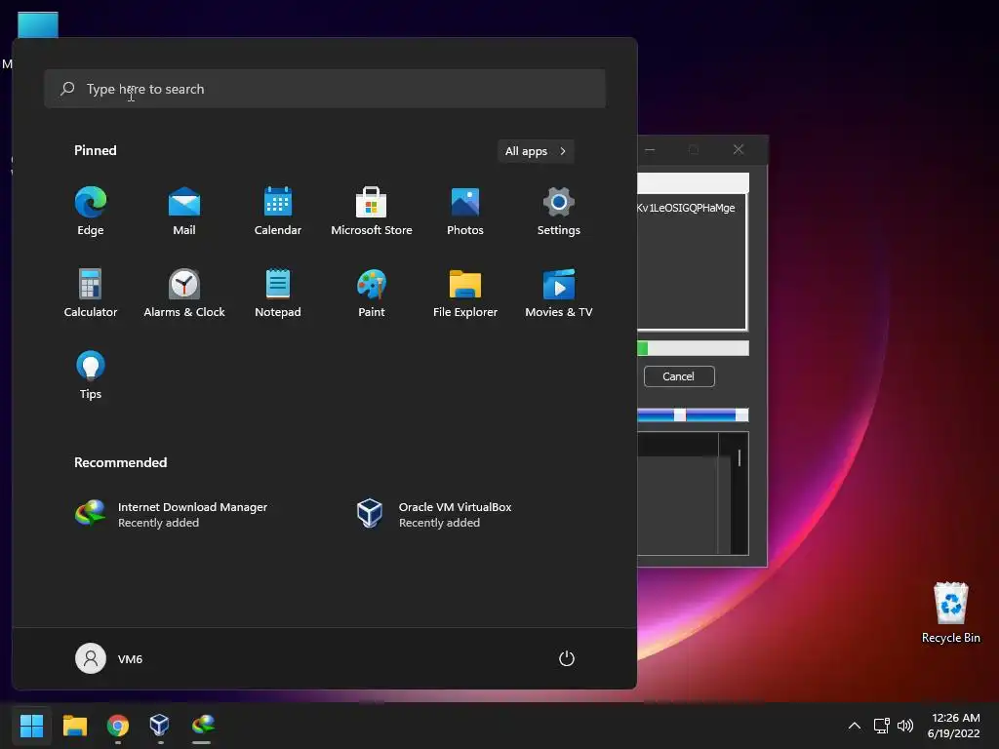Open File Explorer pinned app
Viewport: 999px width, 749px height.
465,293
